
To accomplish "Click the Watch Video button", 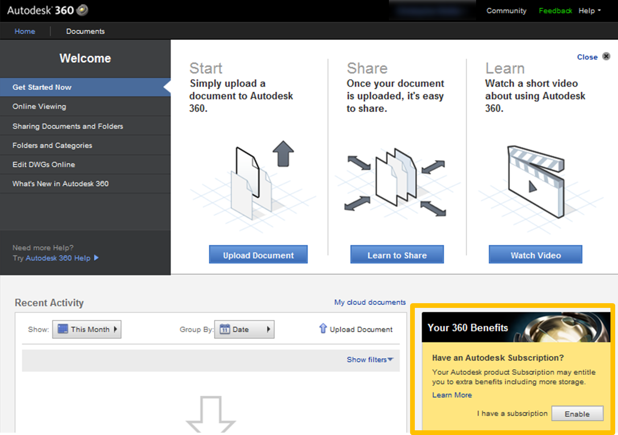I will tap(536, 255).
